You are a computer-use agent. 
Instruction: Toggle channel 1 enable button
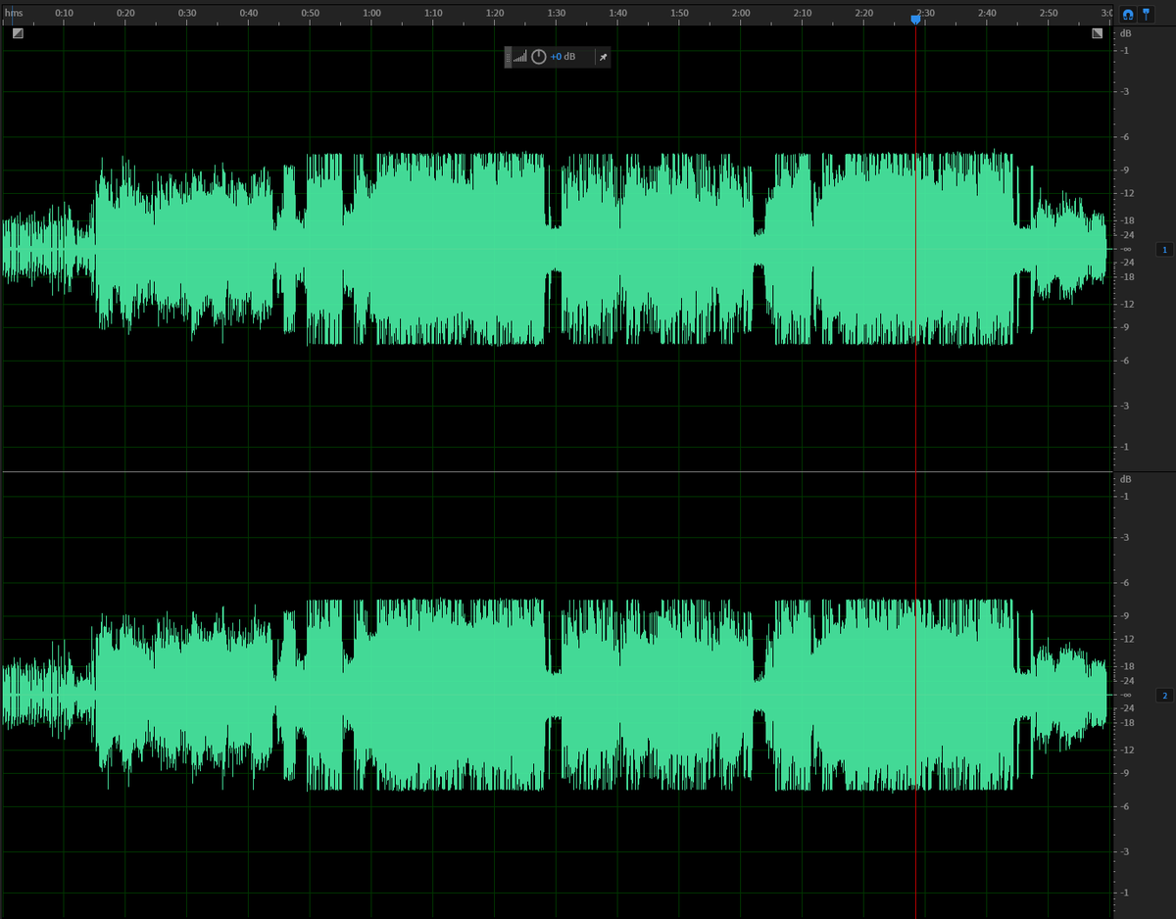coord(1164,249)
